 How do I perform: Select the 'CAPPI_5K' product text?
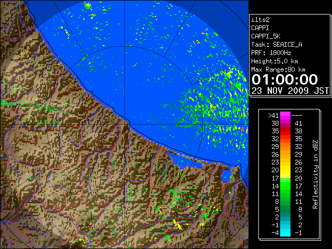pos(266,36)
